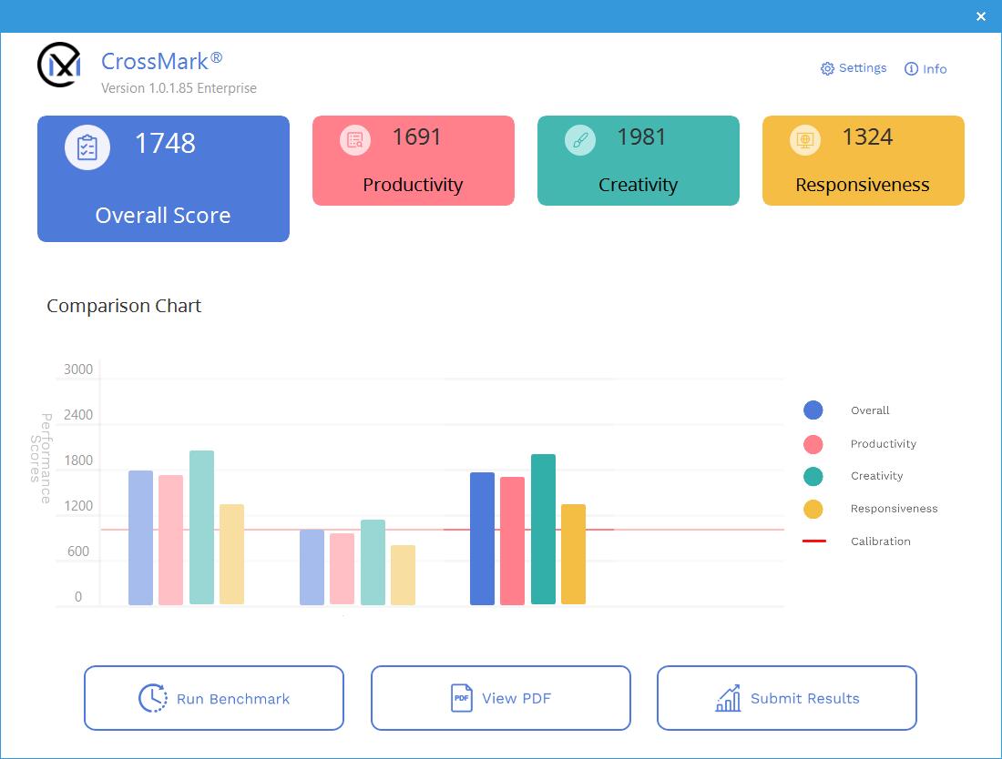Upload scores using Submit Results
This screenshot has width=1002, height=759.
tap(787, 698)
